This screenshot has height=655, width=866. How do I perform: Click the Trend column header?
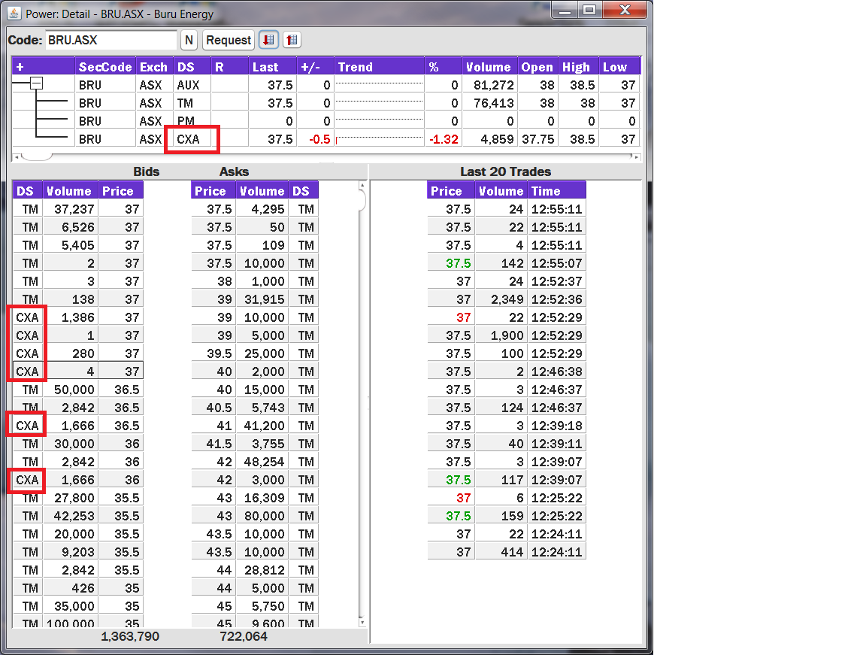[379, 67]
